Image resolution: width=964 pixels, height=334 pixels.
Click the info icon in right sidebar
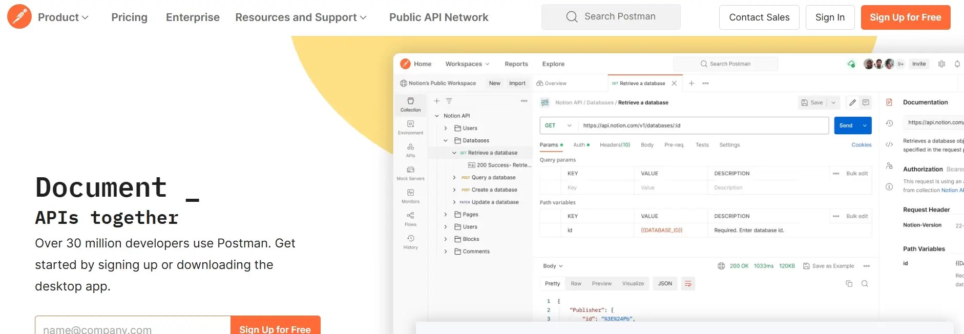(x=889, y=186)
